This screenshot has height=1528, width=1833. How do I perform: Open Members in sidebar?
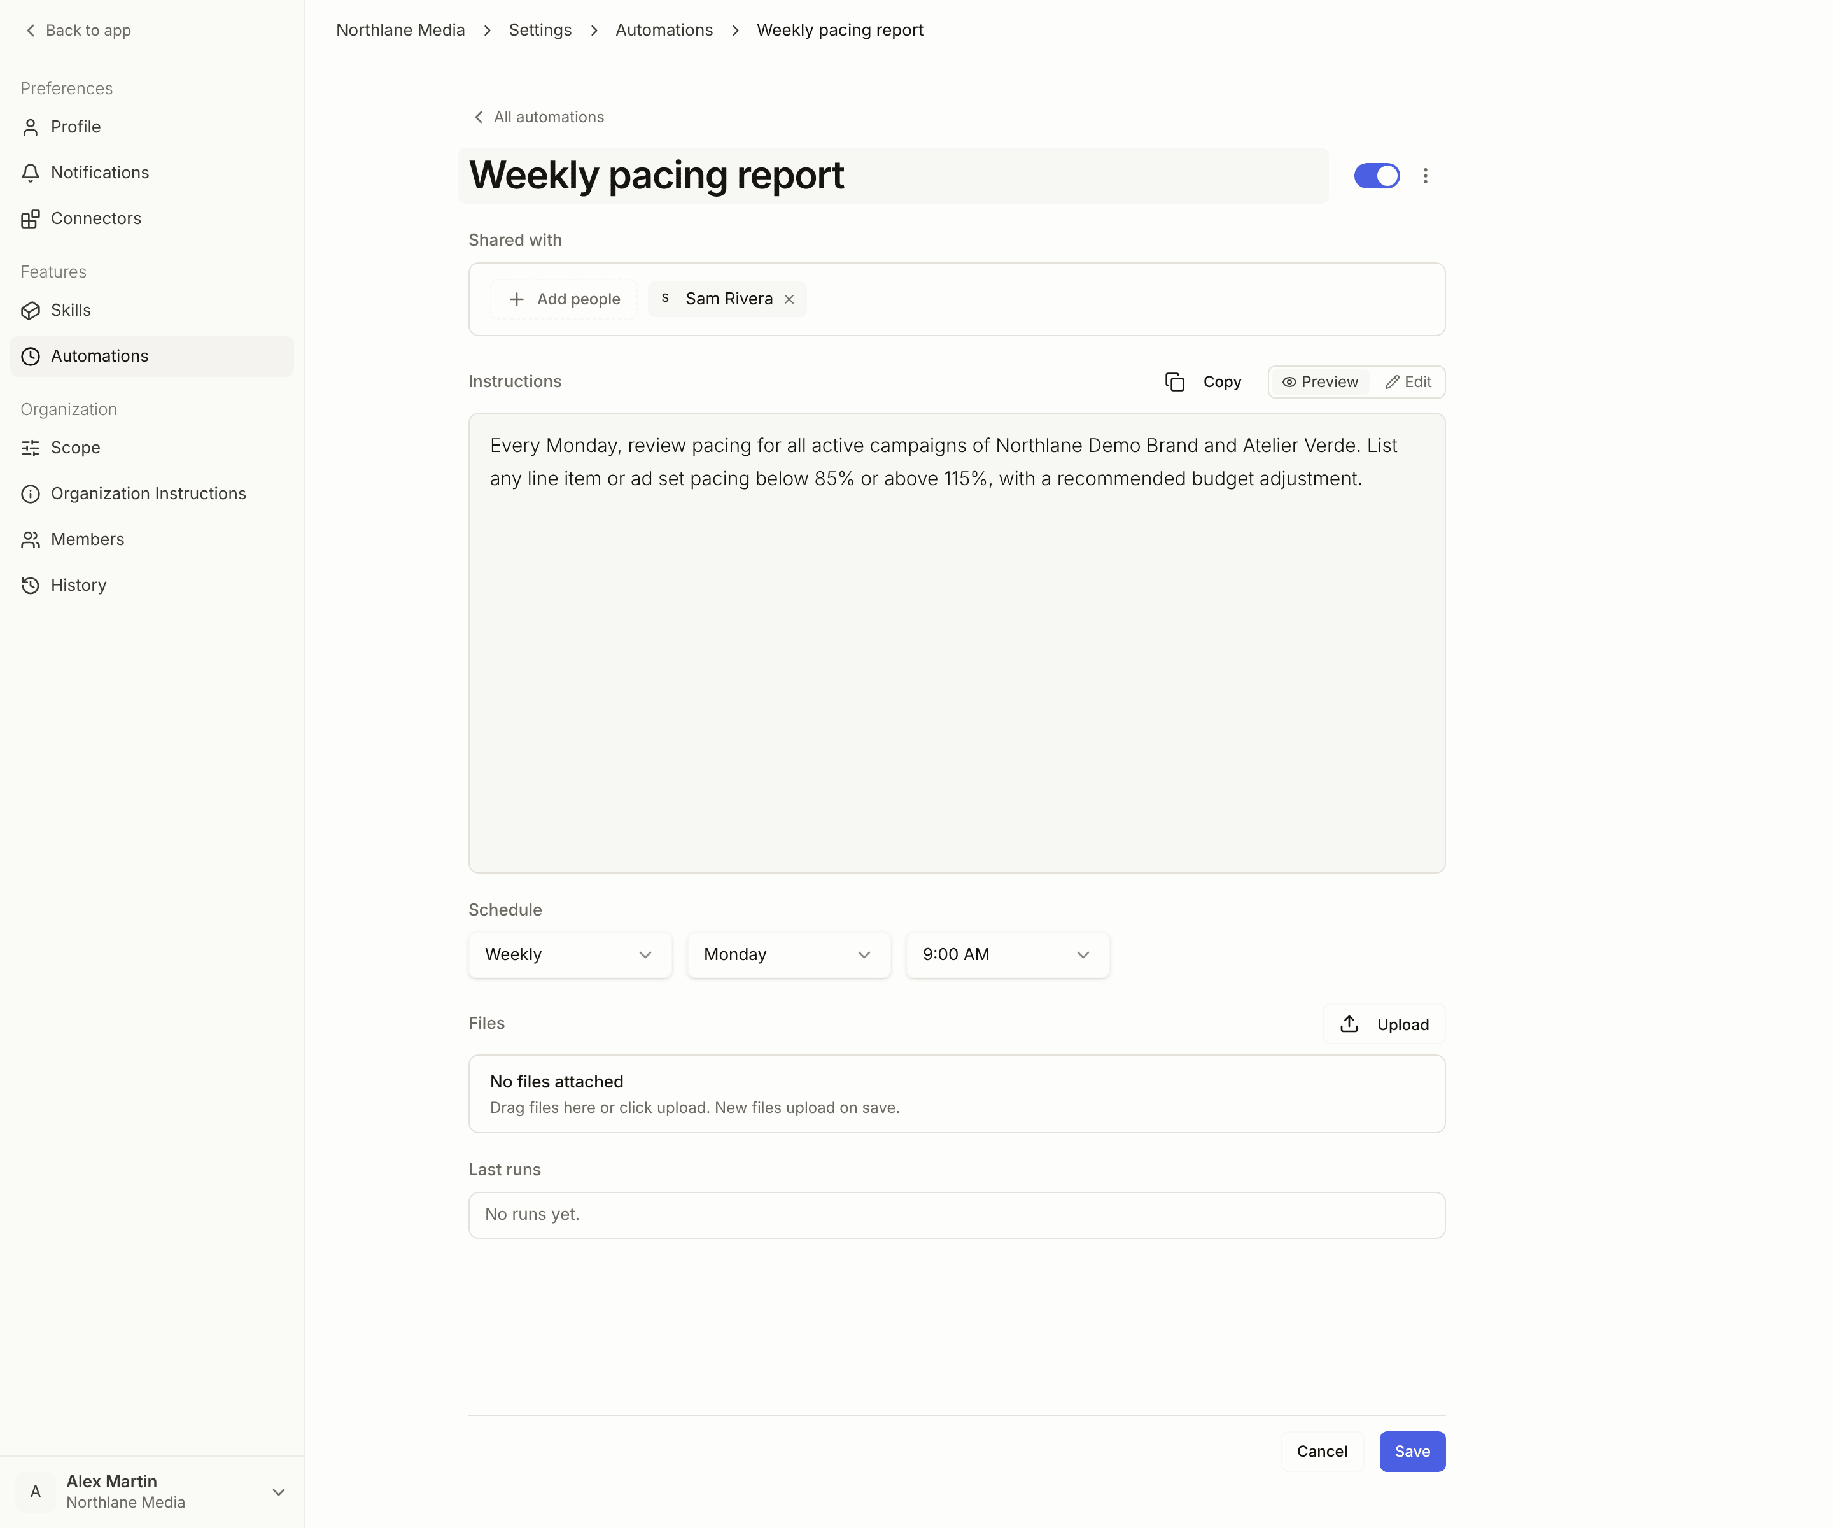pyautogui.click(x=152, y=540)
